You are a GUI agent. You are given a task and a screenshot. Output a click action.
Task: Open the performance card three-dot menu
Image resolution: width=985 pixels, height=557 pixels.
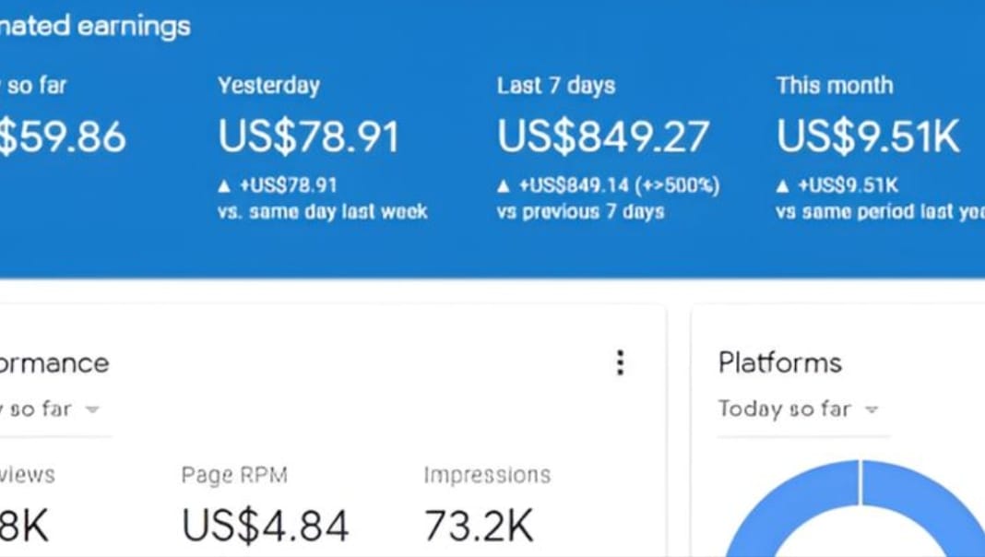tap(620, 362)
